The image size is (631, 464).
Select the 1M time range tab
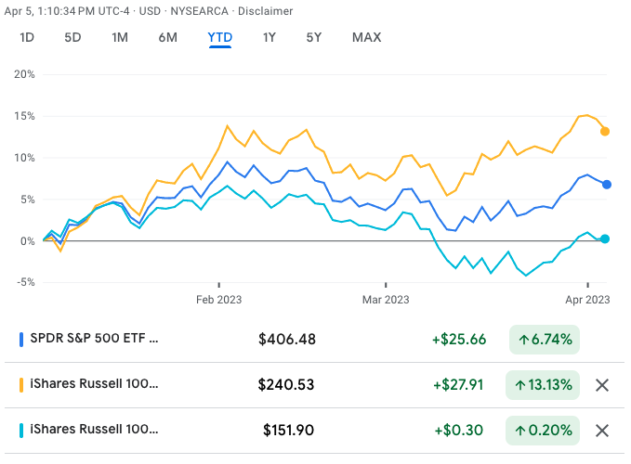click(120, 38)
